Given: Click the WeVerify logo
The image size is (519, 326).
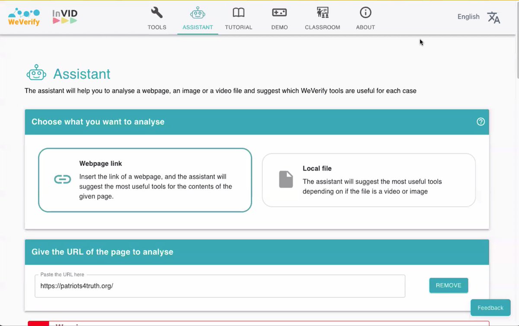Looking at the screenshot, I should [24, 17].
